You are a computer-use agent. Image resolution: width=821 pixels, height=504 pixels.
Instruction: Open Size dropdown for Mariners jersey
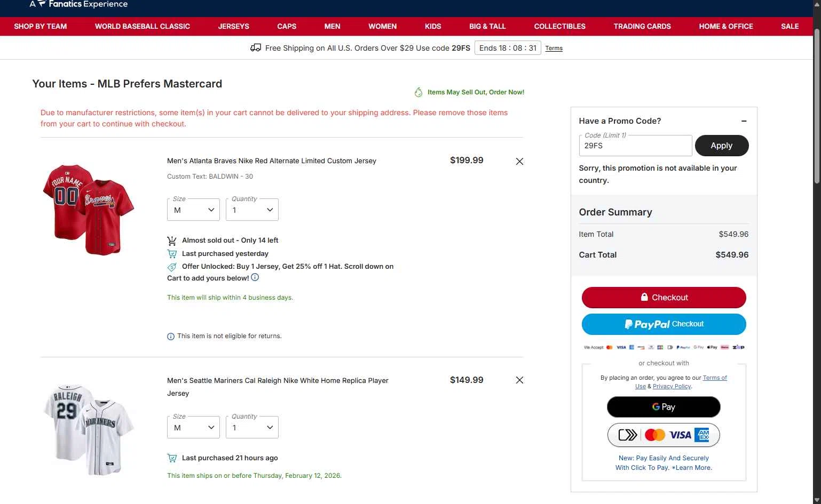point(193,427)
